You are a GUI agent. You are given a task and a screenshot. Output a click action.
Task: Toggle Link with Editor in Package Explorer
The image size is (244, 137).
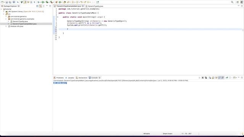pyautogui.click(x=40, y=6)
